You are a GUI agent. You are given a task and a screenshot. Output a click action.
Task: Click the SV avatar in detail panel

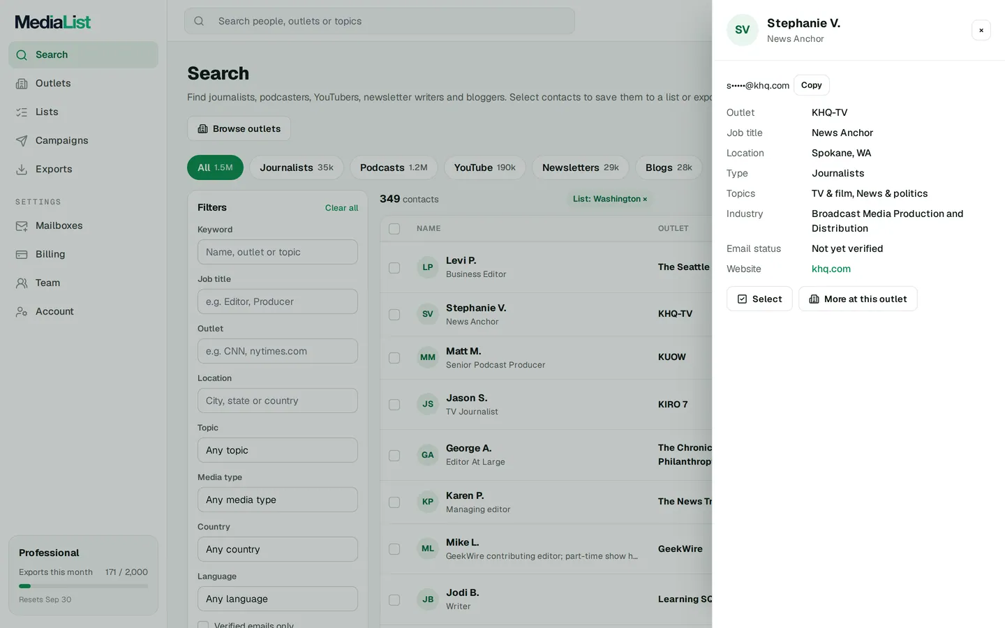point(743,30)
